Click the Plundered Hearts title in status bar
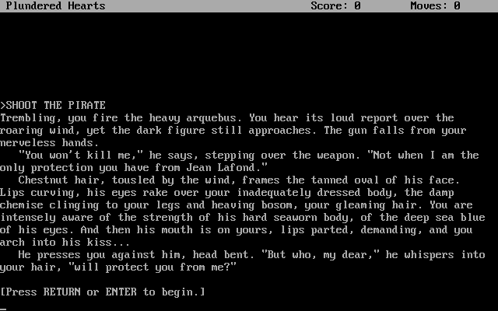498x311 pixels. (55, 5)
